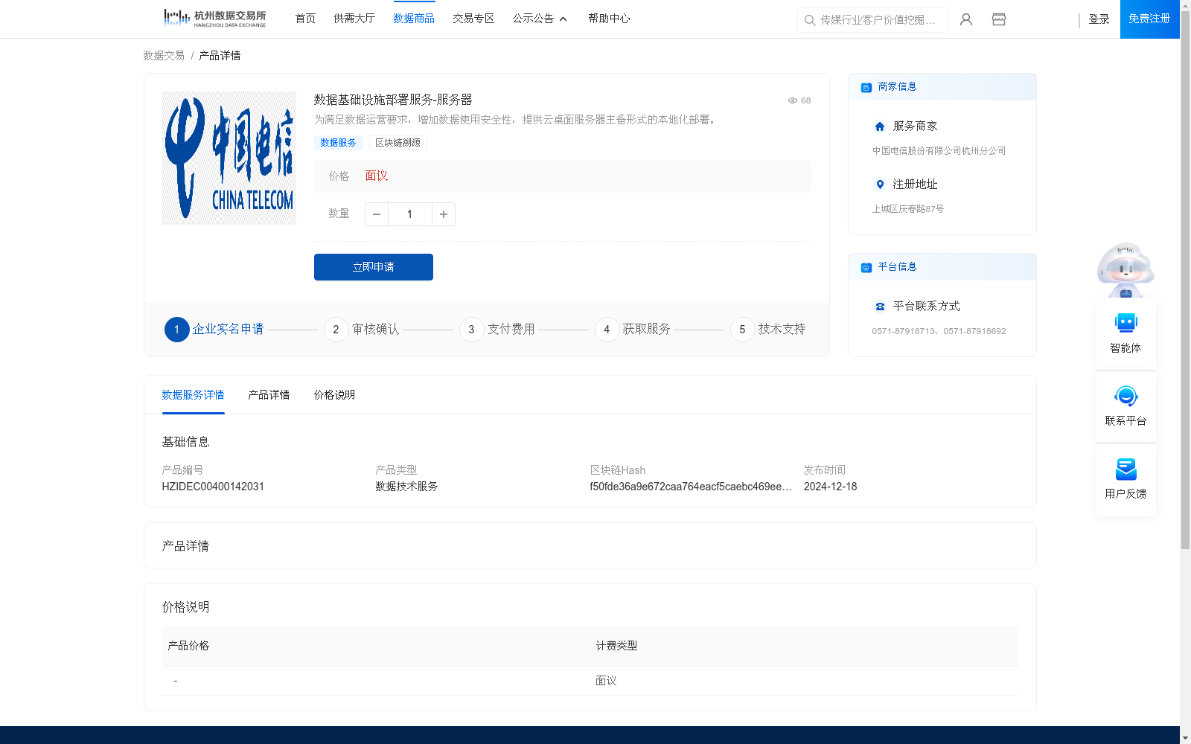This screenshot has width=1191, height=744.
Task: Open the 用户反馈 mail icon
Action: [1125, 469]
